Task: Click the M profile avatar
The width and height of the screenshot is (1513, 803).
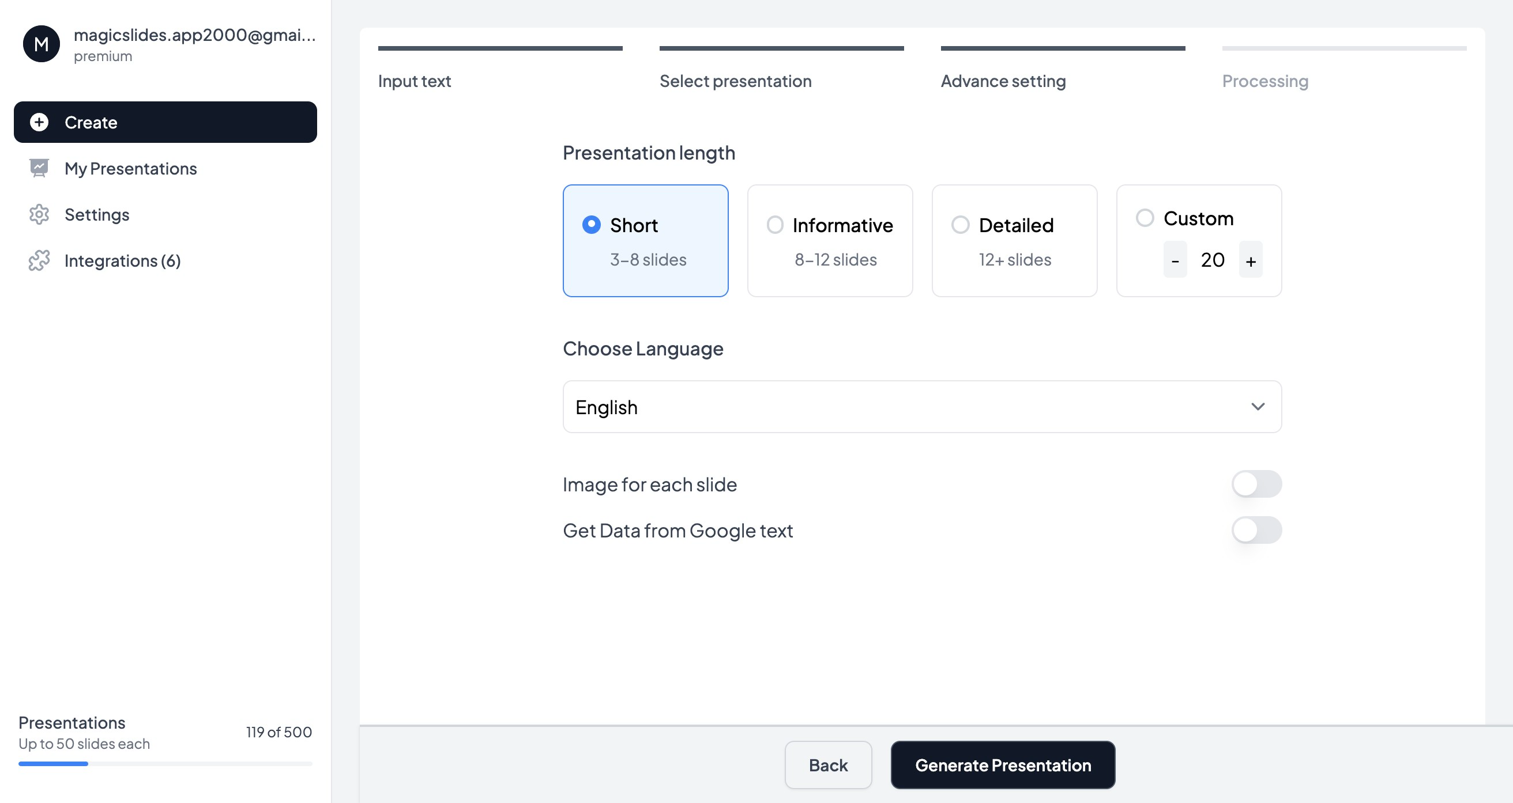Action: point(41,44)
